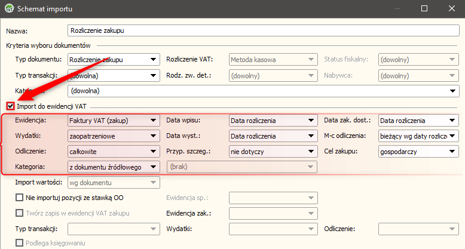
Task: Uncheck Import do ewidencji VAT checkbox
Action: [10, 106]
